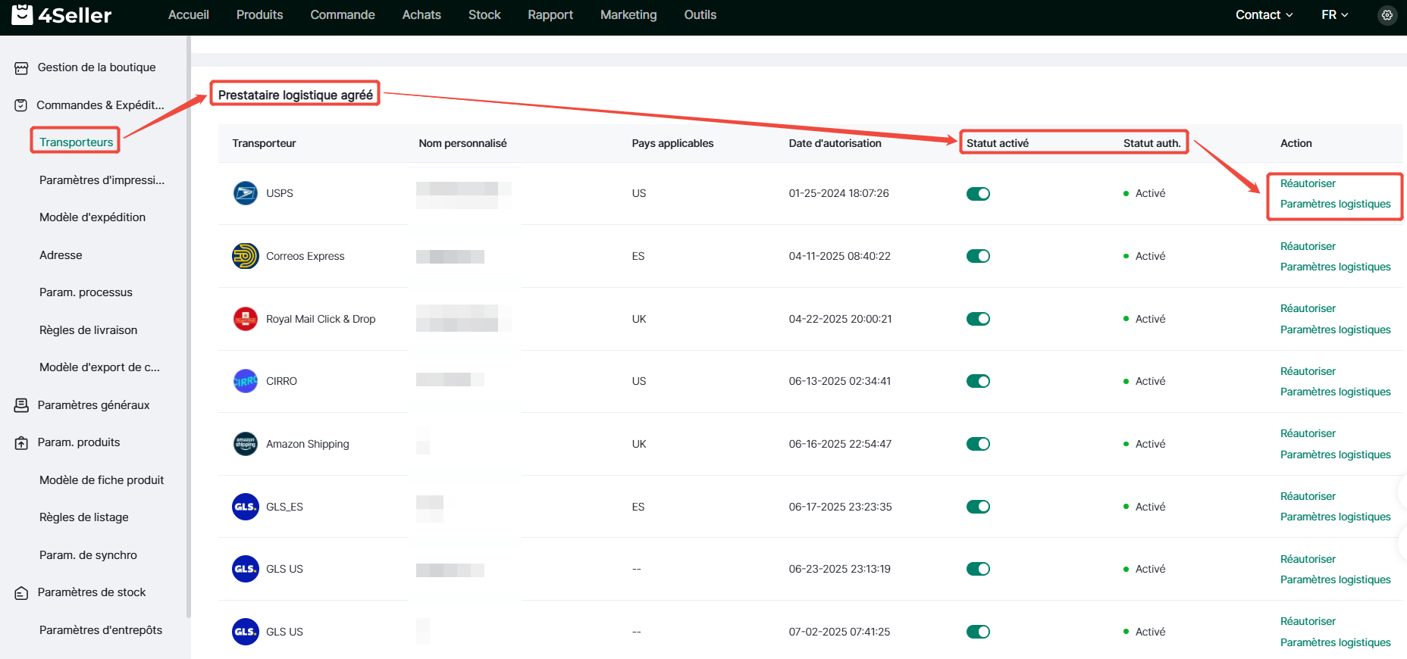Click the CIRRO carrier logo icon
The height and width of the screenshot is (659, 1407).
[x=245, y=381]
